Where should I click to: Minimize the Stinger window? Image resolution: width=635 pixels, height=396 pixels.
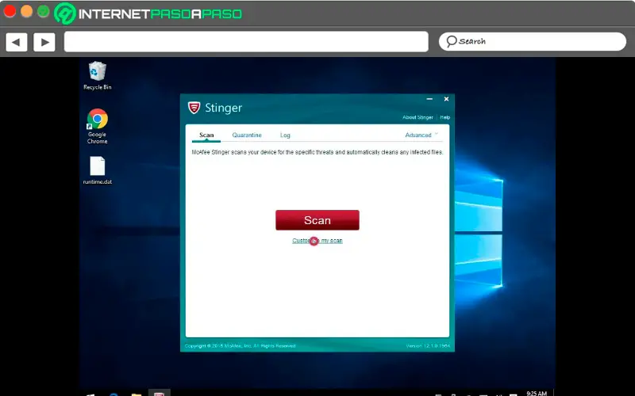click(x=429, y=99)
